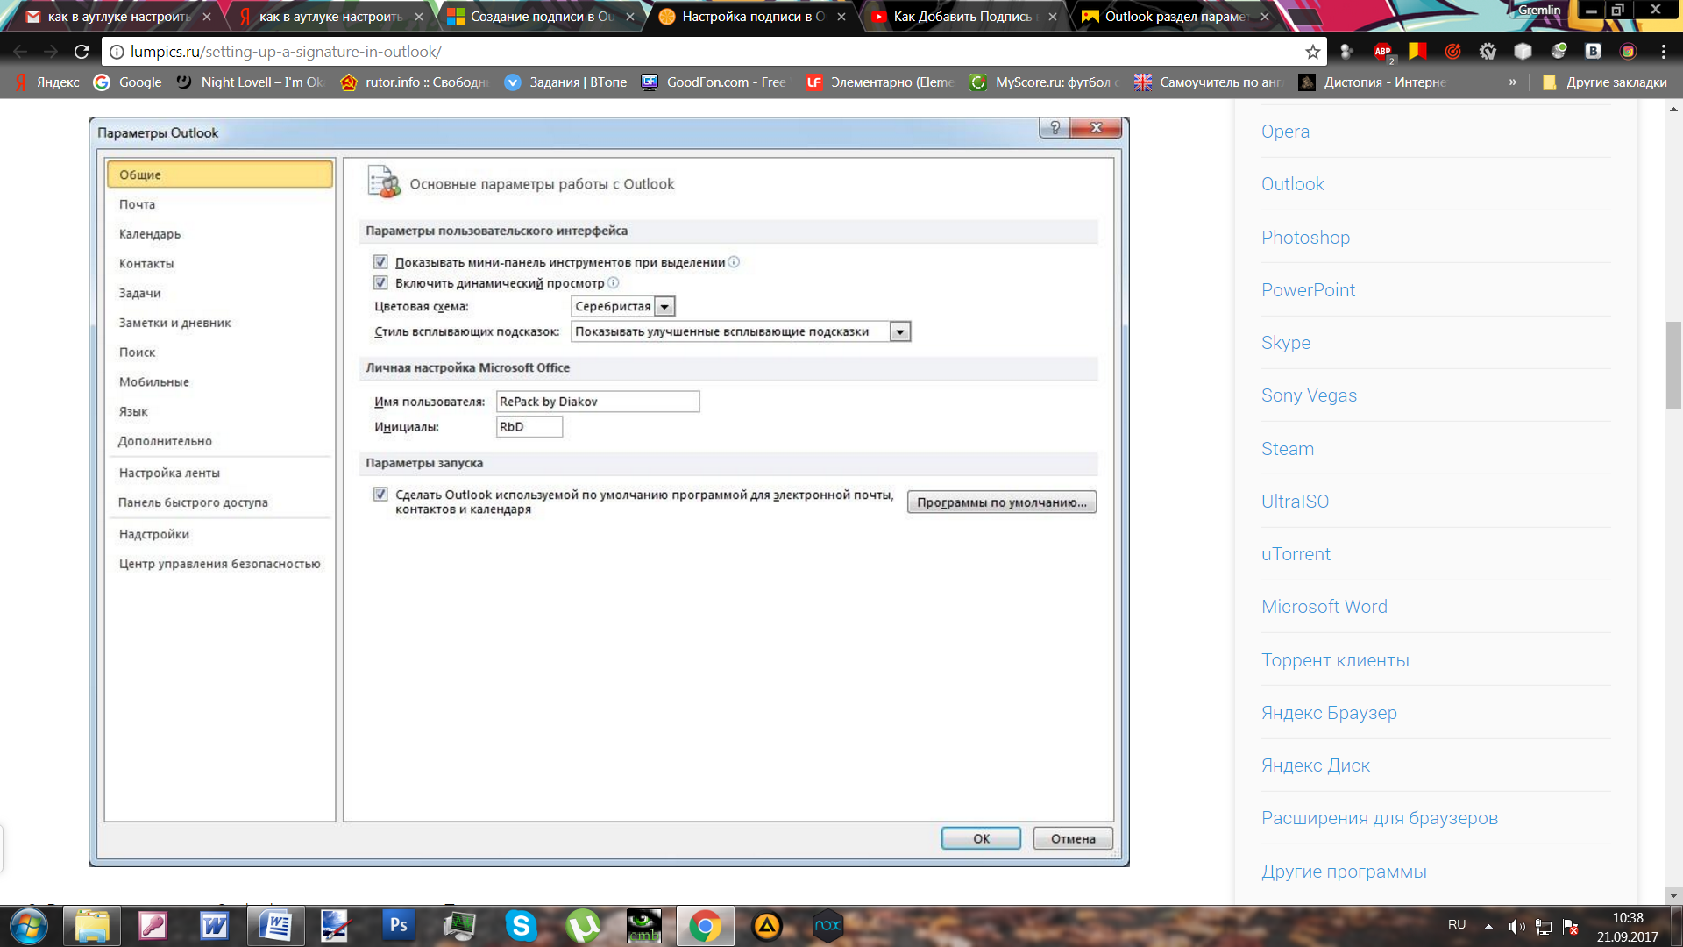
Task: Expand the tooltip style dropdown
Action: point(900,332)
